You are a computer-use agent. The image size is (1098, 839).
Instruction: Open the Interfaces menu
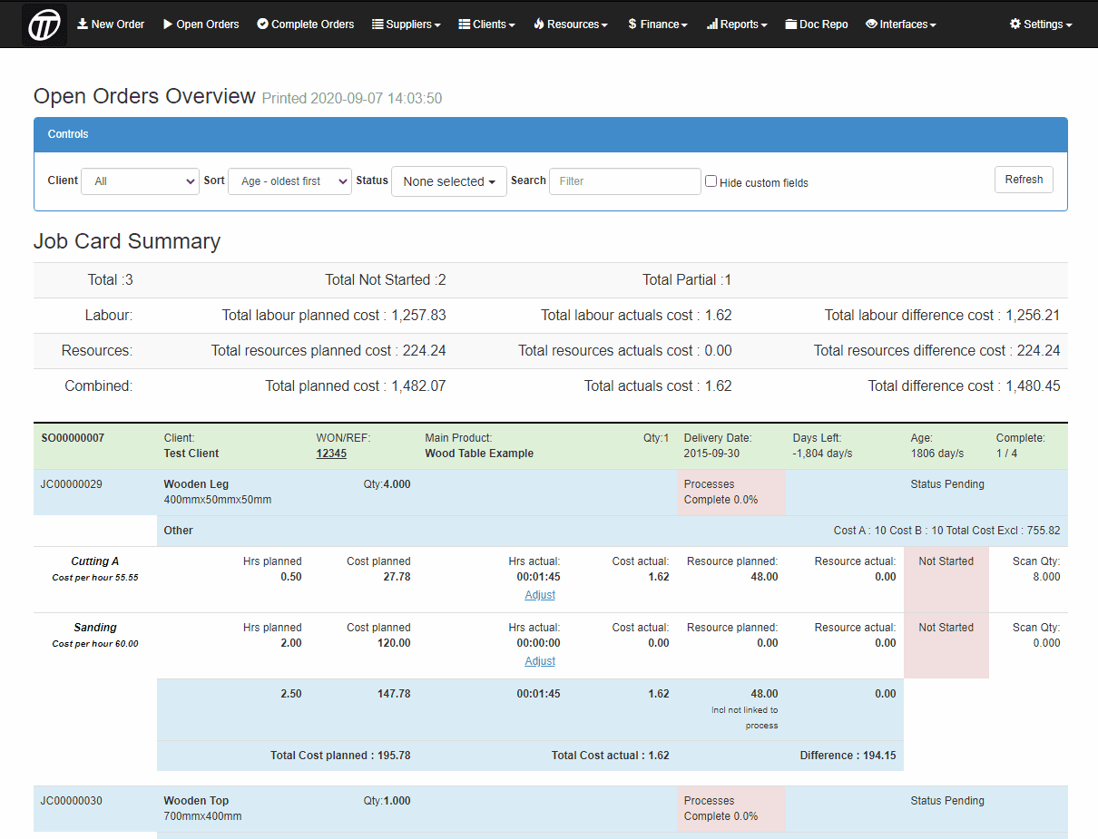click(x=901, y=24)
